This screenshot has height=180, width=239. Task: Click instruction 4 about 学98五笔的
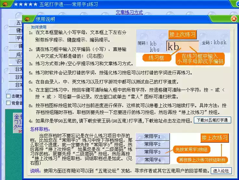coord(110,121)
